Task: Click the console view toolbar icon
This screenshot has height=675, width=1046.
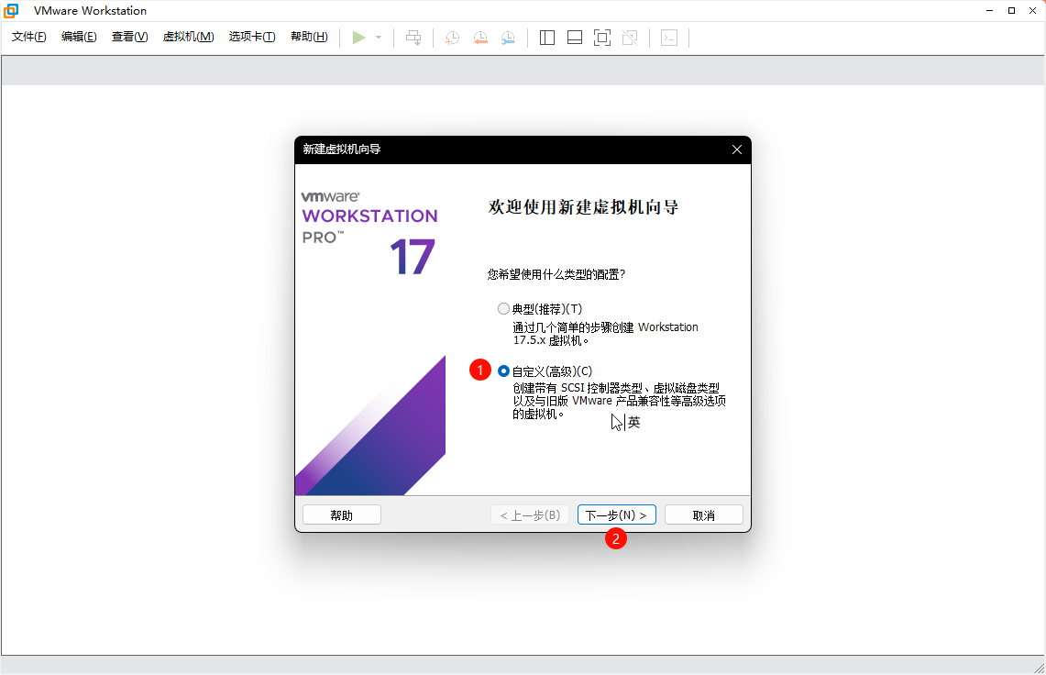Action: [x=669, y=38]
